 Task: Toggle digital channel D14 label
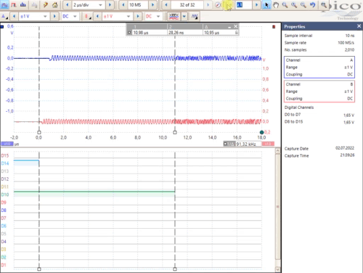5,163
